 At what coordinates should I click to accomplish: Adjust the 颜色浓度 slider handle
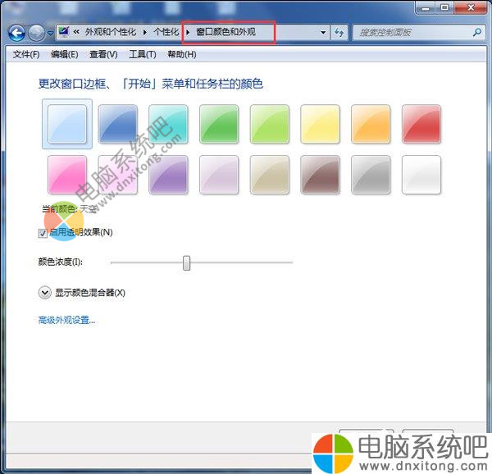pos(187,262)
